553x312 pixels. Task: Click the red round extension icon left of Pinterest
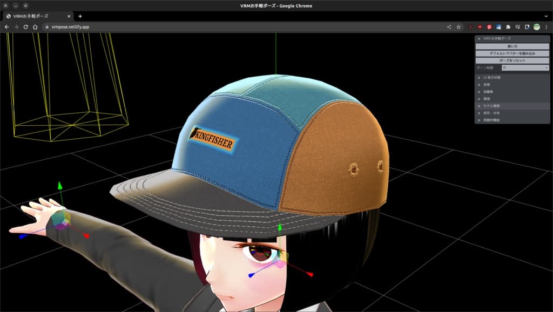(x=480, y=27)
